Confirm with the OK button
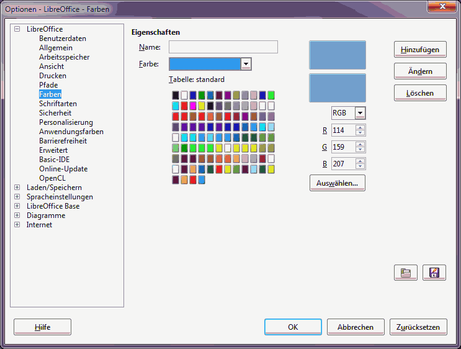 pyautogui.click(x=293, y=327)
